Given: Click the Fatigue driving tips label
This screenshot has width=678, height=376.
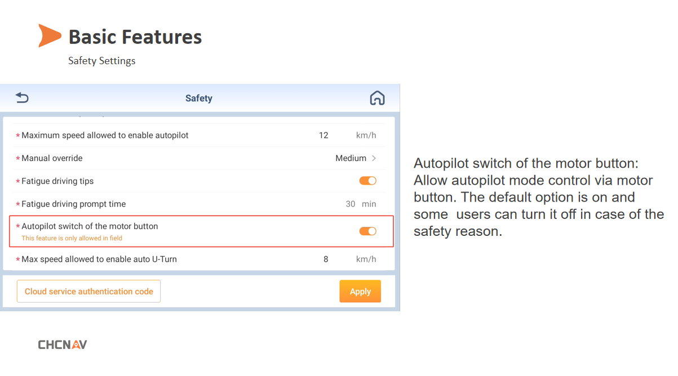Looking at the screenshot, I should click(x=57, y=181).
